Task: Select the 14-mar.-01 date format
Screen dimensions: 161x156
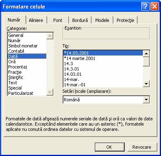Action: pyautogui.click(x=103, y=85)
